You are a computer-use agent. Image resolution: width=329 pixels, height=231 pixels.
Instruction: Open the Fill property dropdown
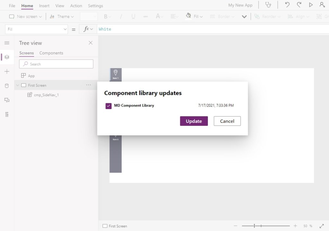point(36,29)
